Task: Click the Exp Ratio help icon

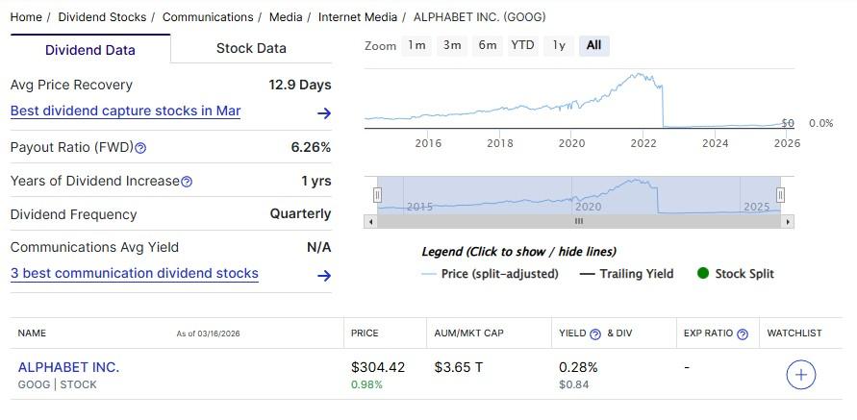Action: pos(743,334)
